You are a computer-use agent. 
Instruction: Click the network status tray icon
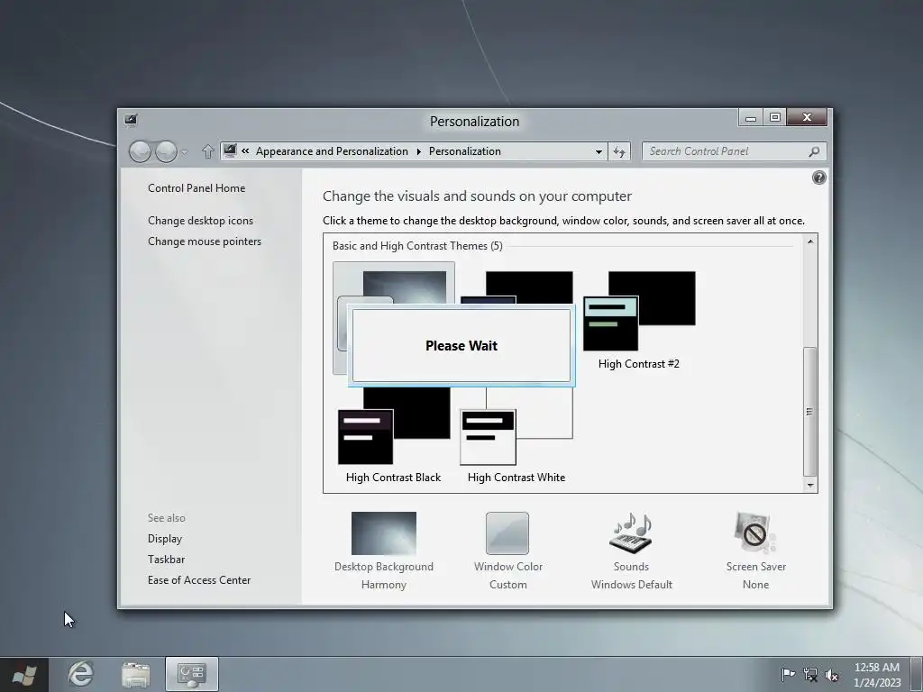(810, 674)
